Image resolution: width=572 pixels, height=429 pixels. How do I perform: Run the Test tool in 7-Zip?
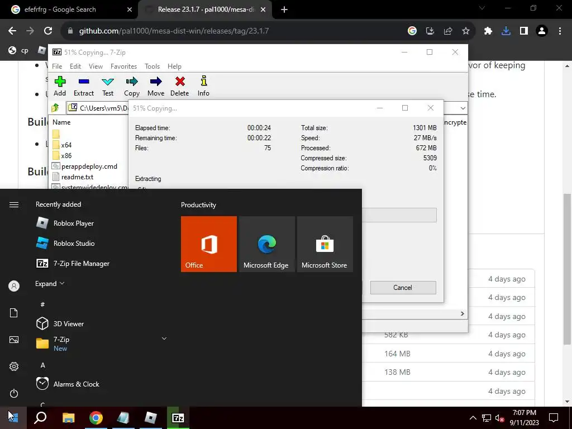[x=108, y=86]
